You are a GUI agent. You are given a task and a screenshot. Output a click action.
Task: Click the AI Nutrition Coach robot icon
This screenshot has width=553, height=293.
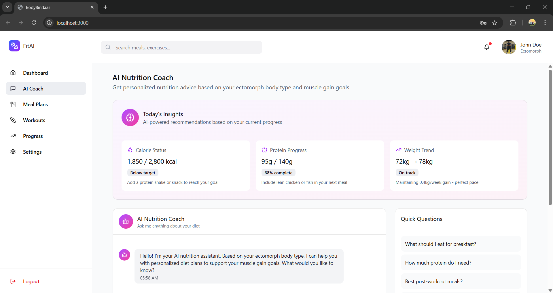click(x=126, y=221)
